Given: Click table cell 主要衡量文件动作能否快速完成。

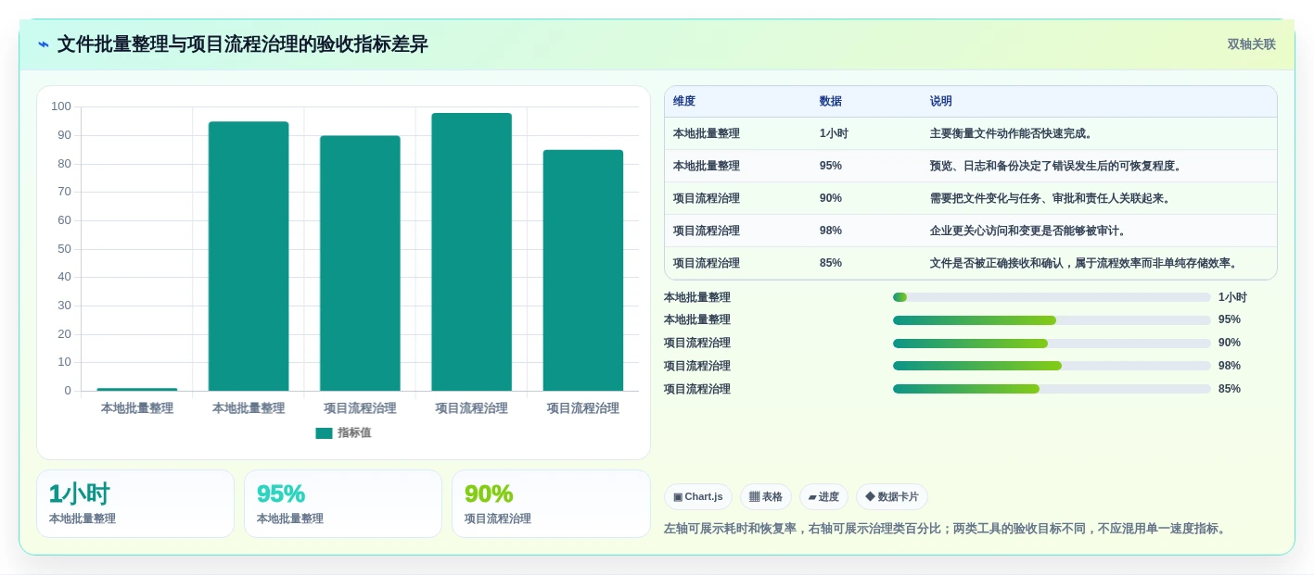Looking at the screenshot, I should tap(1099, 133).
